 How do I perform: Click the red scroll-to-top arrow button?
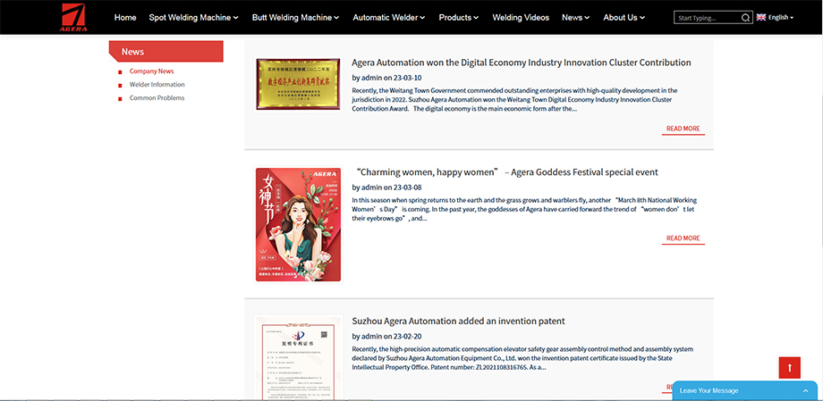point(789,367)
